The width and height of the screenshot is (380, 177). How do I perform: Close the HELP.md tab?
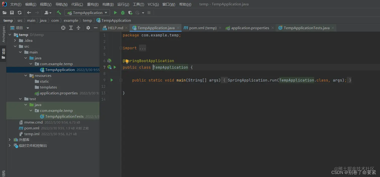pyautogui.click(x=126, y=28)
